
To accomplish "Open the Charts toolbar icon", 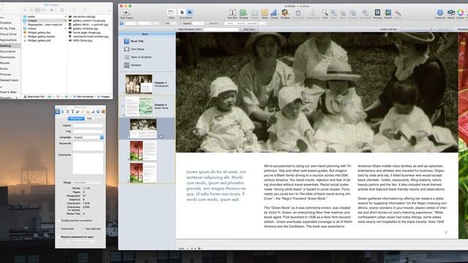I will pos(274,12).
